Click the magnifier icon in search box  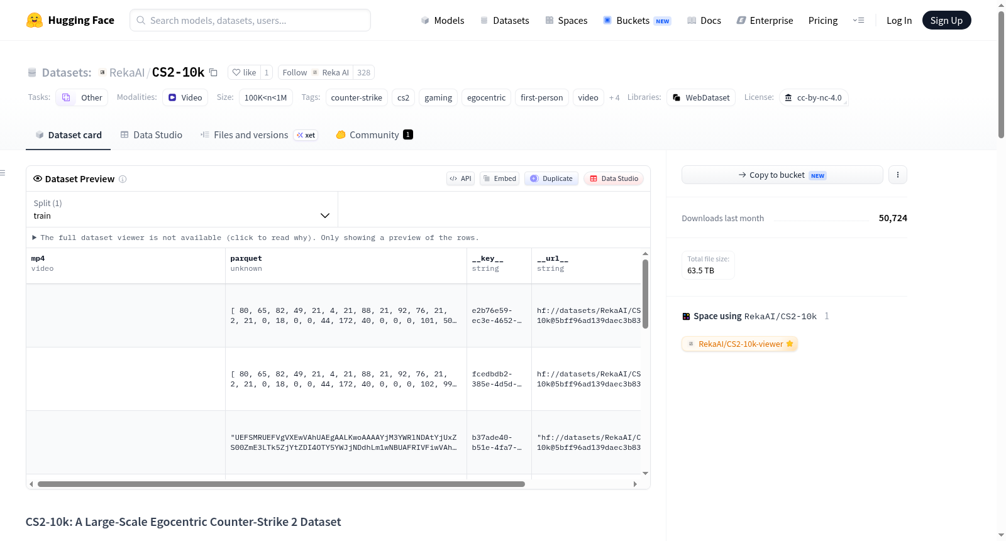point(141,20)
